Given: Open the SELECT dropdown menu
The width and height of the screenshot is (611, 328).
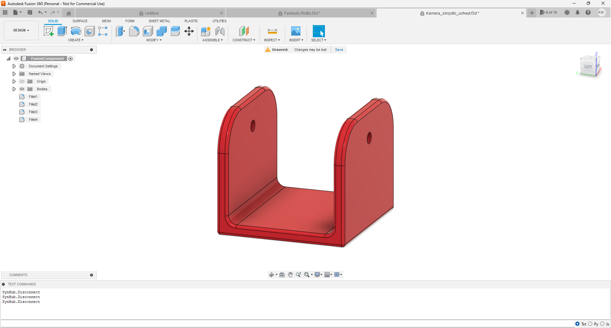Looking at the screenshot, I should [319, 40].
